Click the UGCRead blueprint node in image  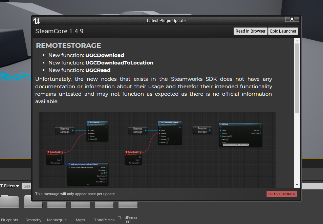(x=240, y=134)
